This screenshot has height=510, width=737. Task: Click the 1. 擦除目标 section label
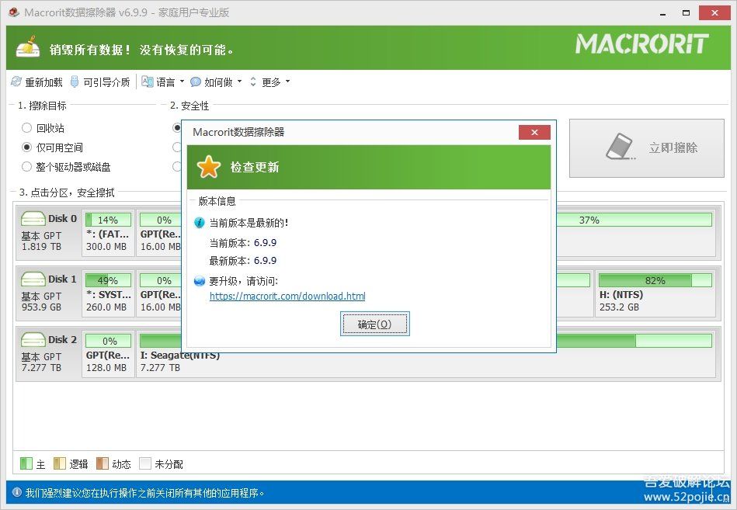(x=42, y=106)
